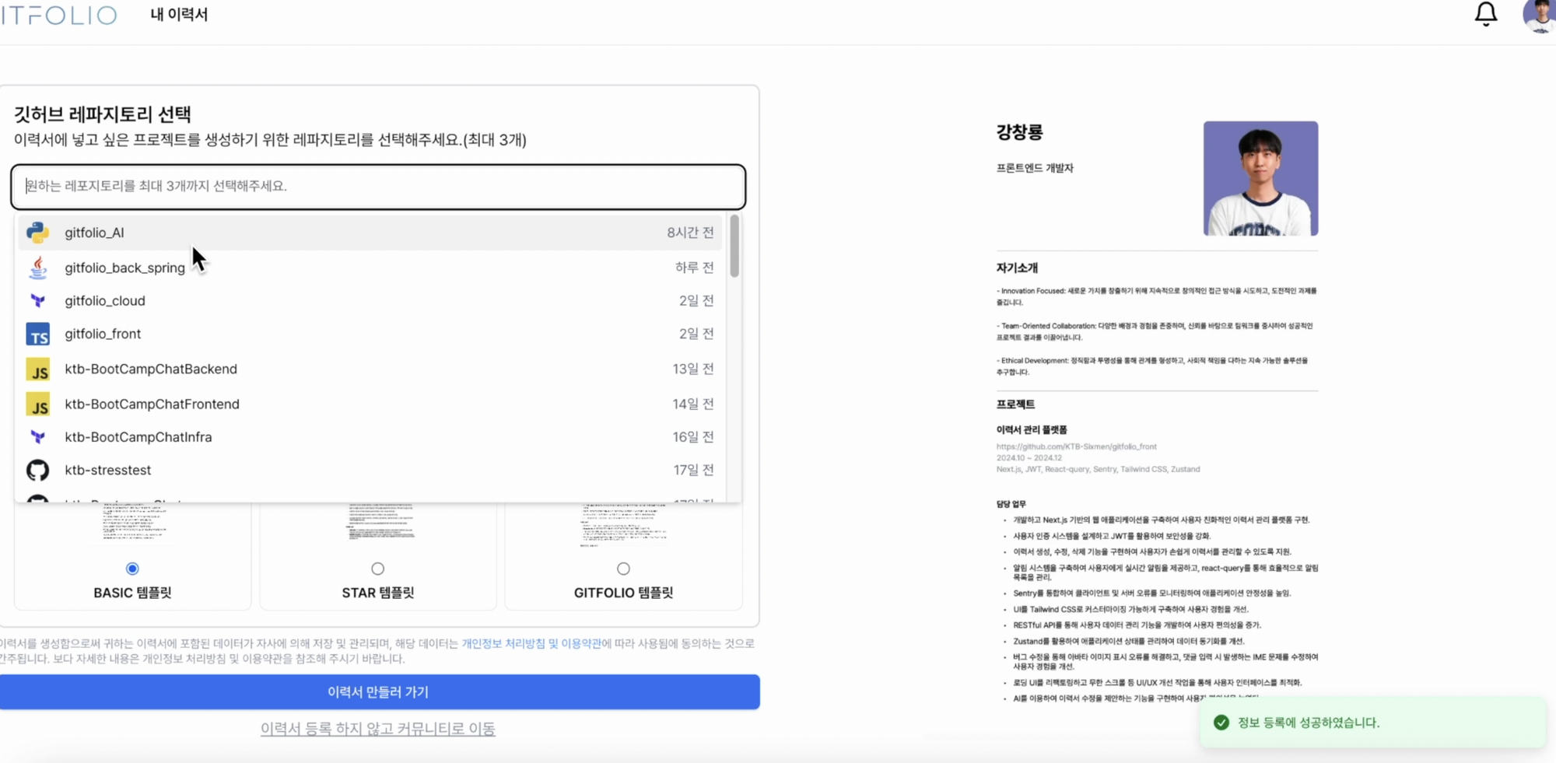The width and height of the screenshot is (1556, 763).
Task: Select the BASIC 템플릿 radio button
Action: tap(132, 569)
